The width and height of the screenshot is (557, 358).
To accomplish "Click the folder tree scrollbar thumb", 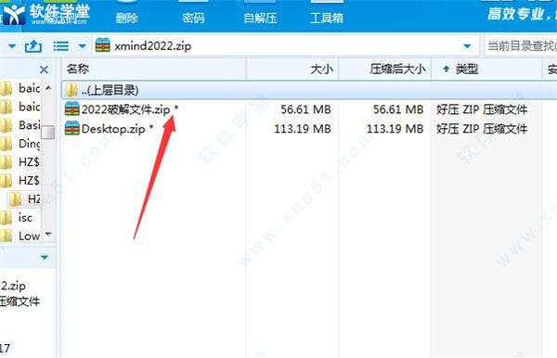I will click(48, 133).
